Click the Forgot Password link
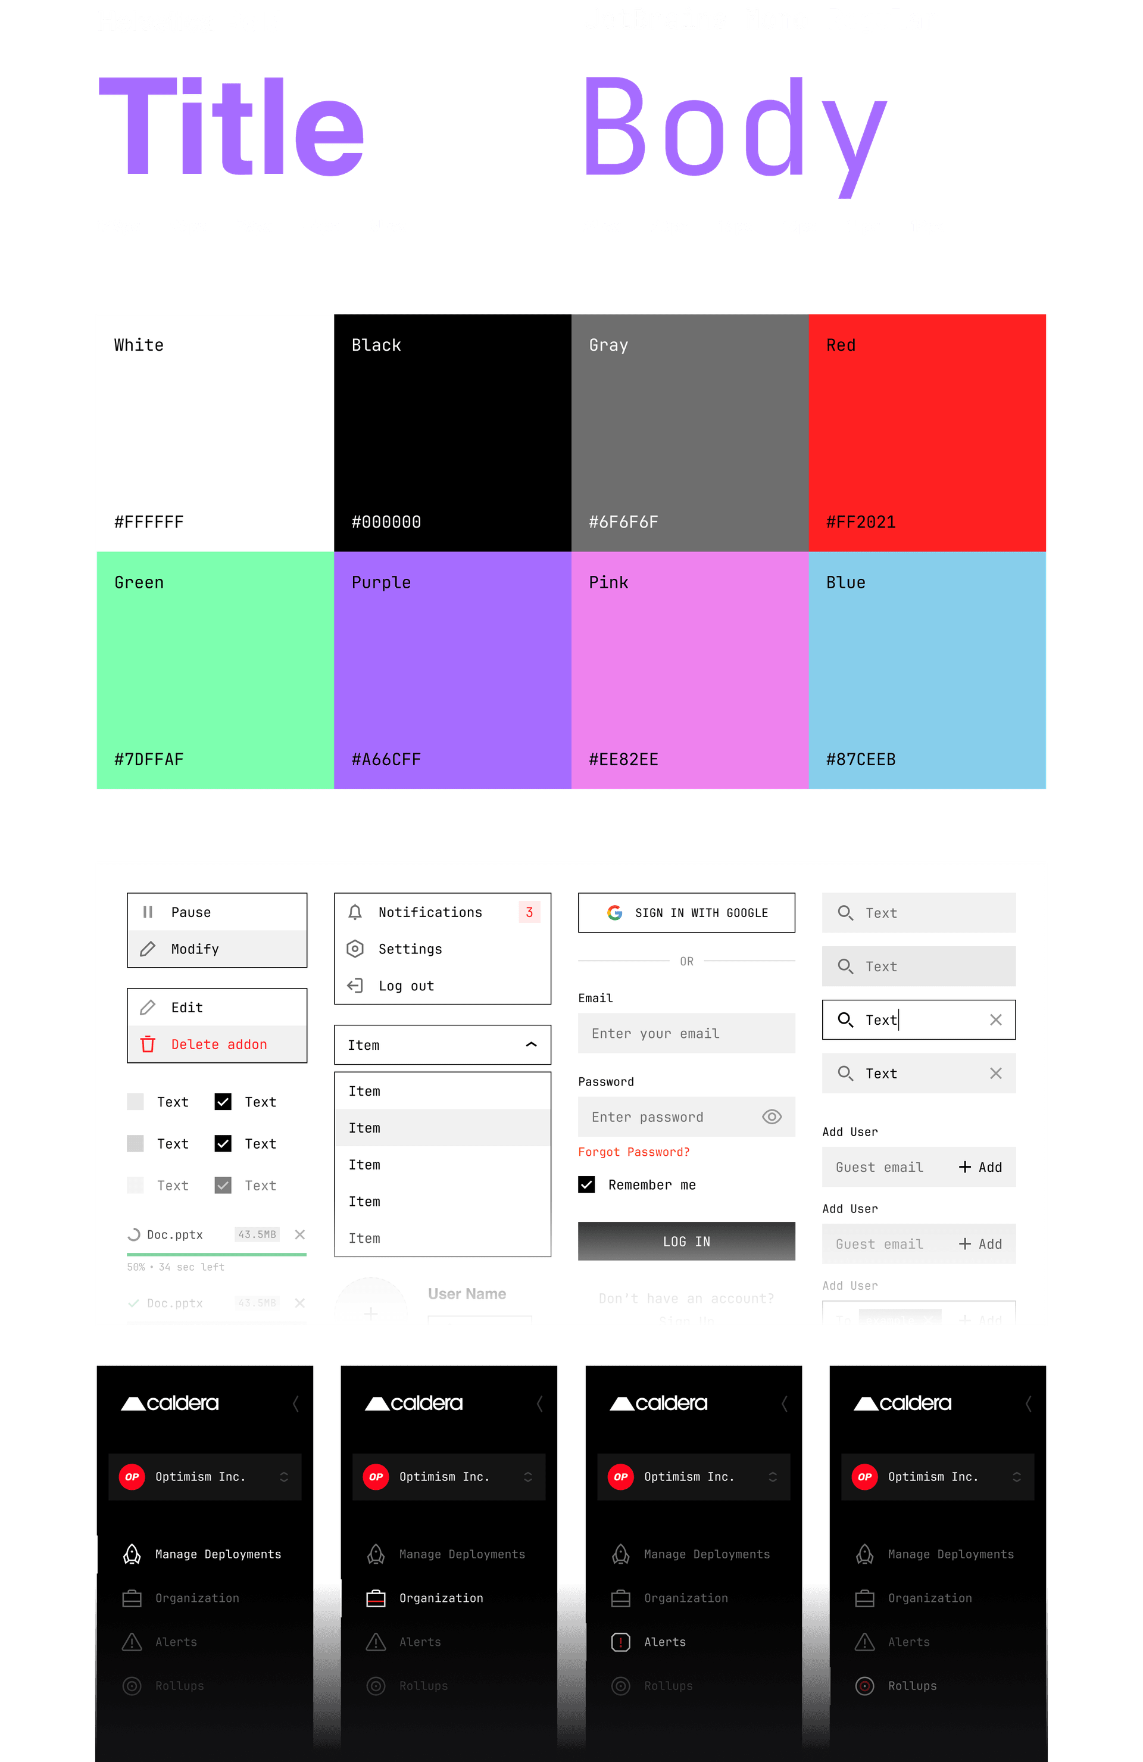 click(x=635, y=1150)
